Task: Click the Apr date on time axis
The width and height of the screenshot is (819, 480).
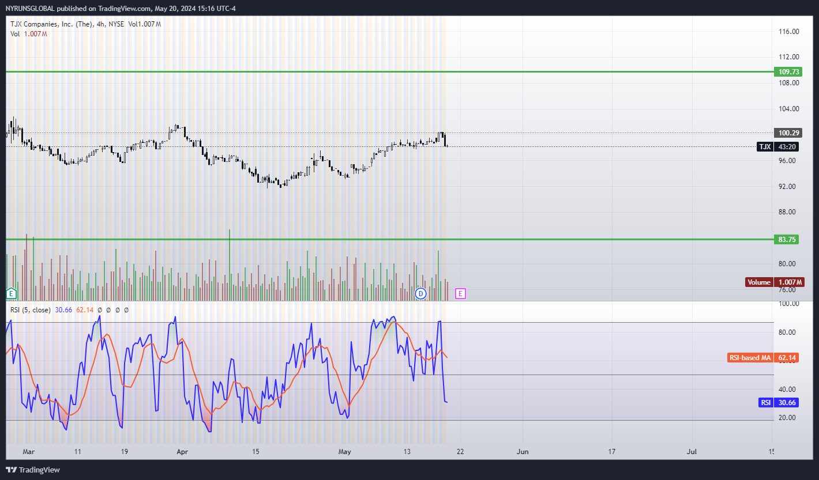Action: (182, 452)
